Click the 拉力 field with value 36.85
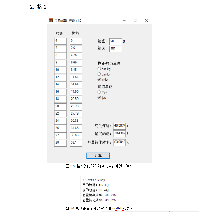 pyautogui.click(x=76, y=136)
